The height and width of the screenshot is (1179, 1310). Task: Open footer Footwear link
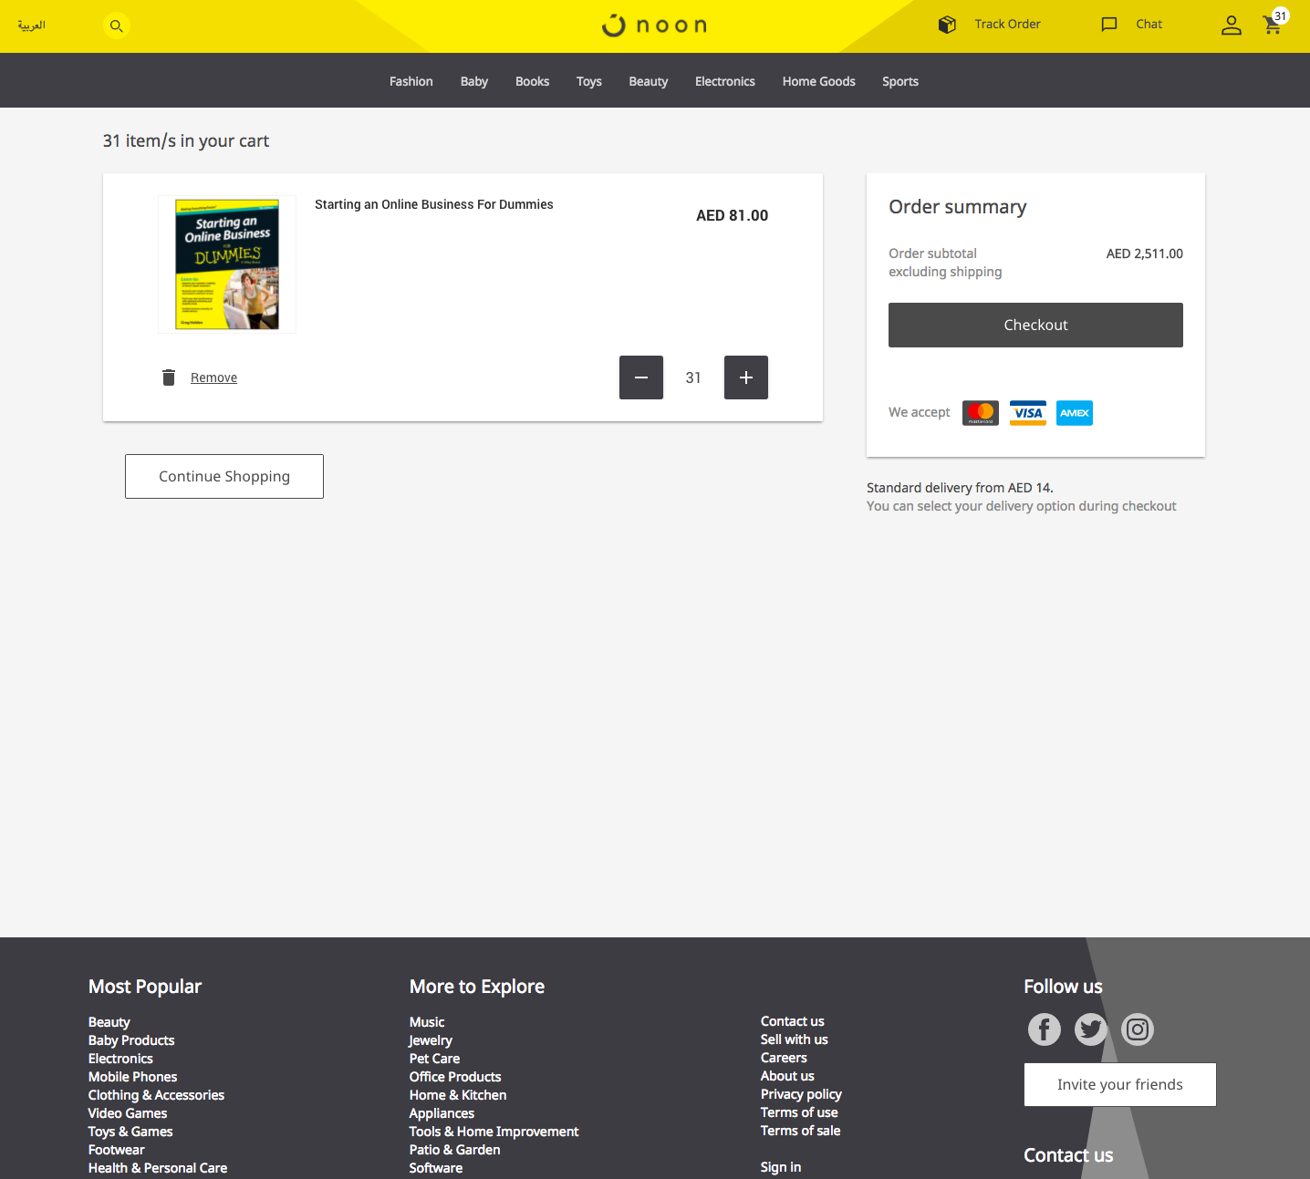point(117,1150)
